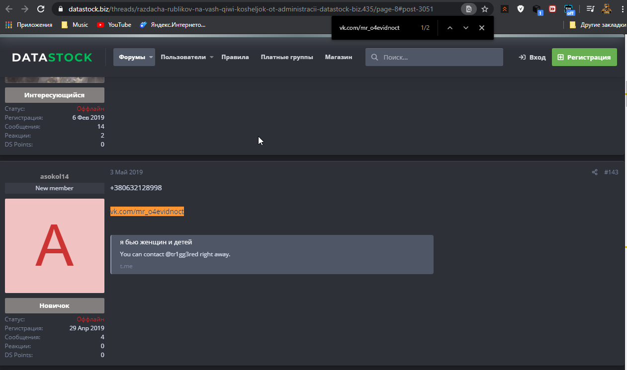Image resolution: width=627 pixels, height=370 pixels.
Task: Close the find-in-page bar
Action: (x=482, y=28)
